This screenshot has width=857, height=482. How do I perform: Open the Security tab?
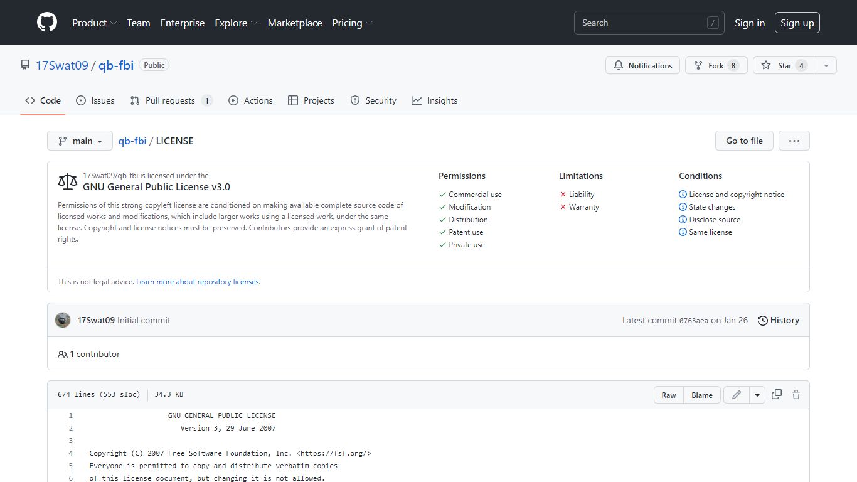pyautogui.click(x=373, y=100)
